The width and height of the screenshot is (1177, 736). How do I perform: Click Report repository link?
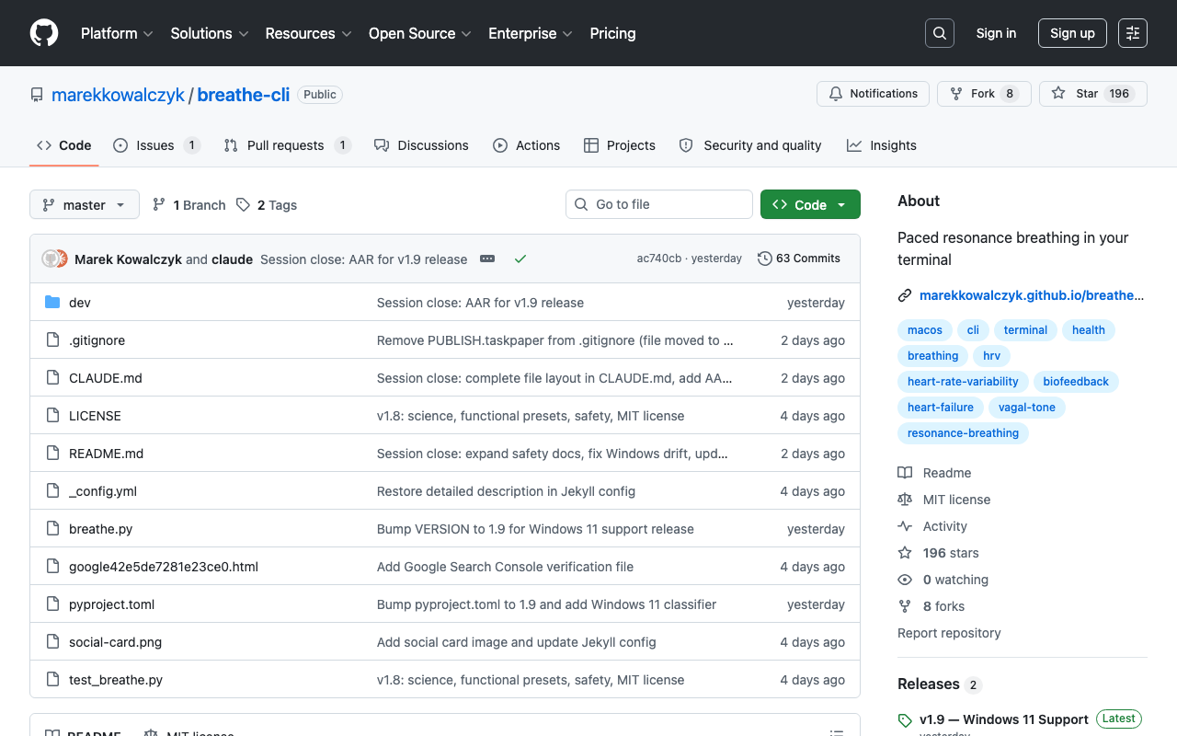[949, 633]
